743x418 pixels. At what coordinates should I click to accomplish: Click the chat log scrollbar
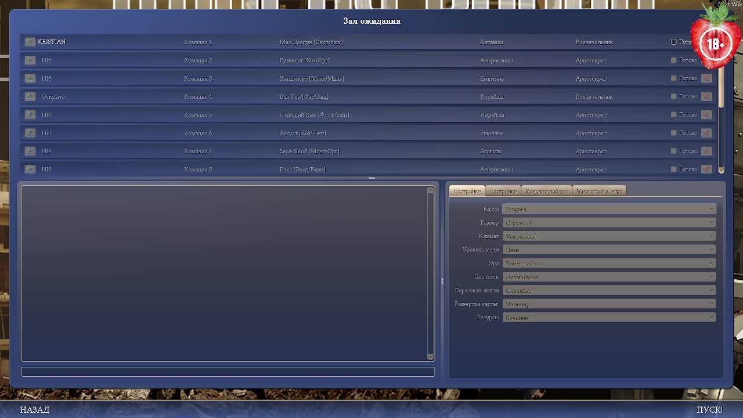point(430,273)
